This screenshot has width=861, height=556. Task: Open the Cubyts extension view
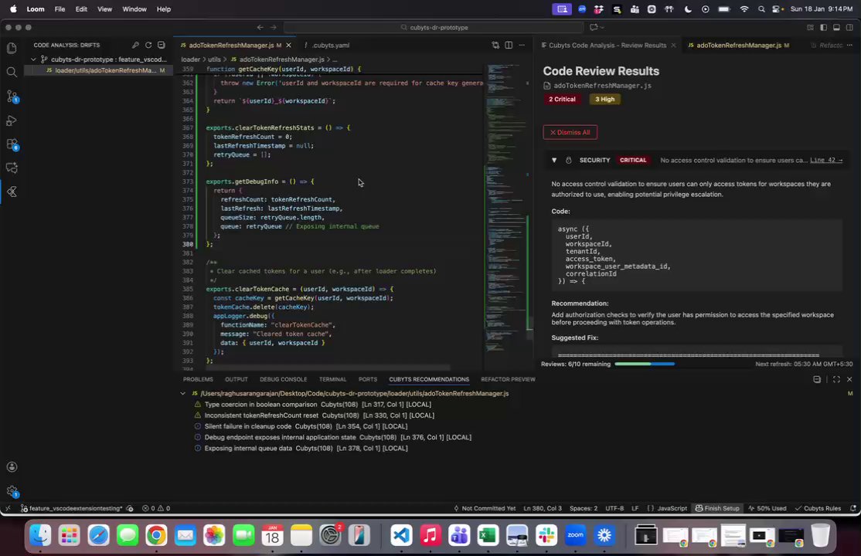pos(12,192)
